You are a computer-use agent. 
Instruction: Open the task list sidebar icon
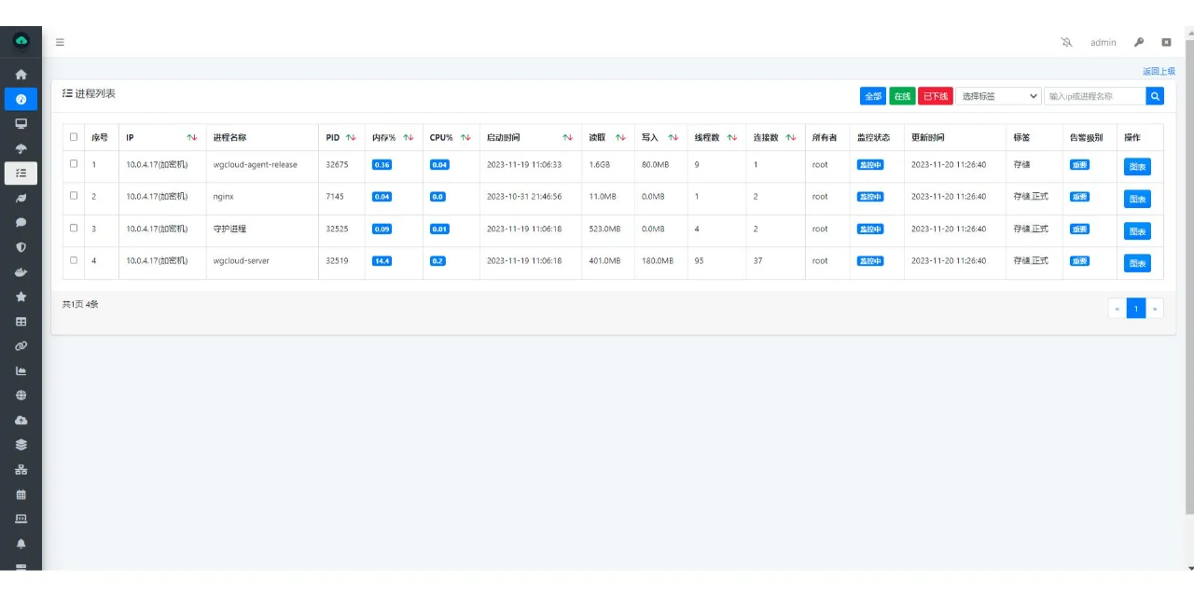point(21,173)
